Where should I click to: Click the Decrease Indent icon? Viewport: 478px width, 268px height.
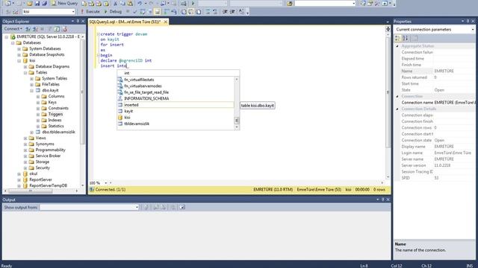(225, 12)
